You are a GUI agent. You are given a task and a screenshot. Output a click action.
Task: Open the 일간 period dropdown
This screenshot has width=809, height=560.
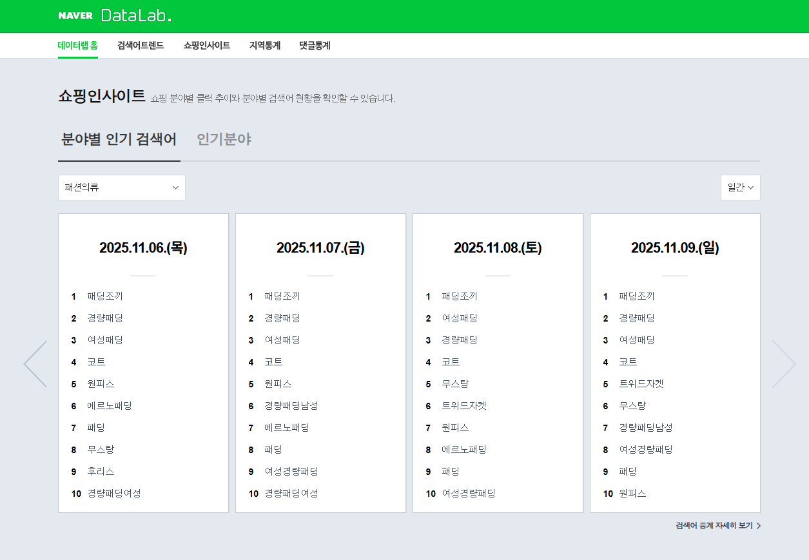pyautogui.click(x=739, y=187)
